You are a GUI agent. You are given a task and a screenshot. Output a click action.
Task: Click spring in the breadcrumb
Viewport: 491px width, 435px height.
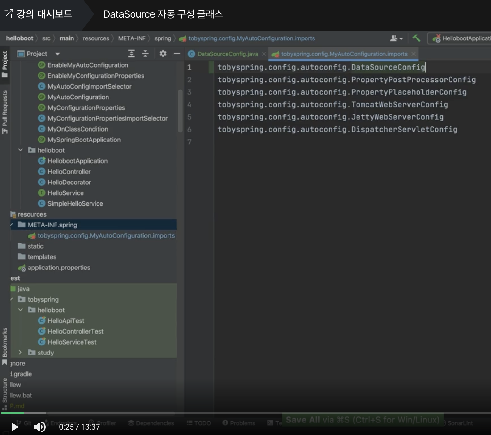point(163,38)
